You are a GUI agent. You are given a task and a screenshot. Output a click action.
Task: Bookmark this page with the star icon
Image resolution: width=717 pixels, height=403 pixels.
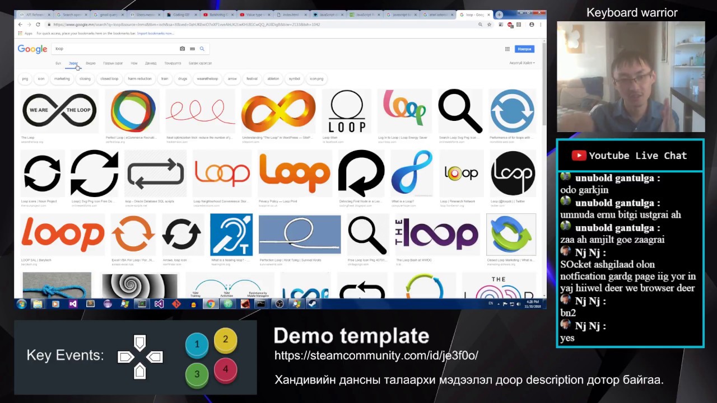coord(489,25)
